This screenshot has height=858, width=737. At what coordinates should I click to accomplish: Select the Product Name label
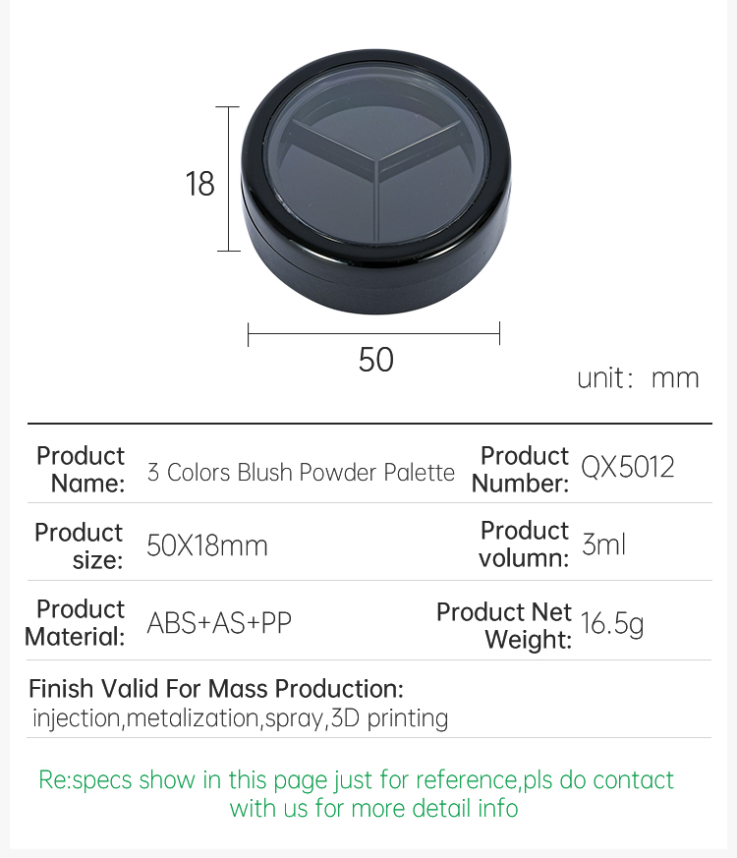[81, 470]
